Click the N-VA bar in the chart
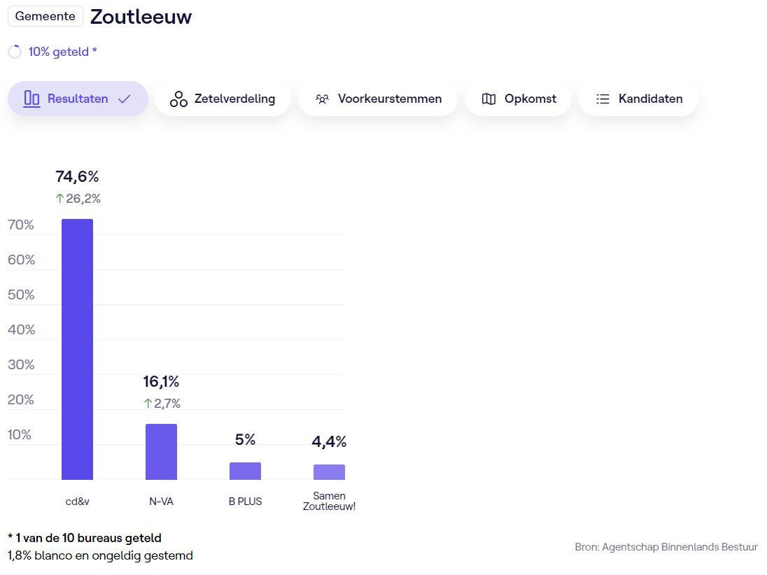Viewport: 767px width, 575px height. point(161,452)
